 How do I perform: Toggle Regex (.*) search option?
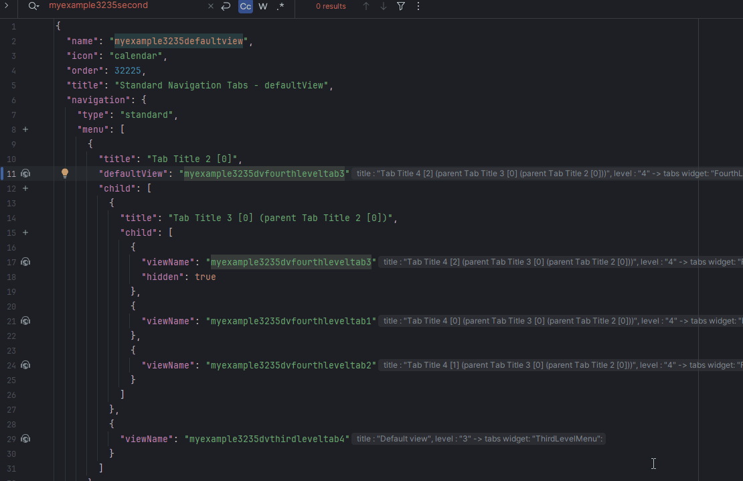(x=280, y=6)
